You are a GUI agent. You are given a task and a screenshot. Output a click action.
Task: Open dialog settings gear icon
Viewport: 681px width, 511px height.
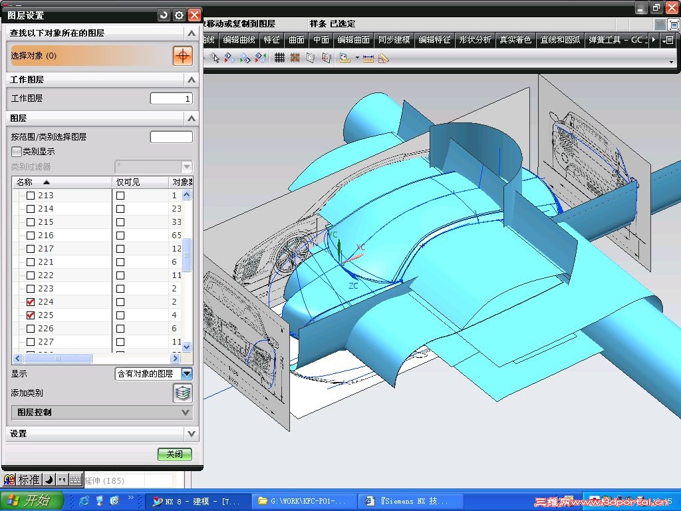point(179,15)
